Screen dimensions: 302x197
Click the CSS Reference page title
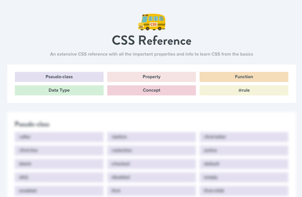tap(152, 40)
